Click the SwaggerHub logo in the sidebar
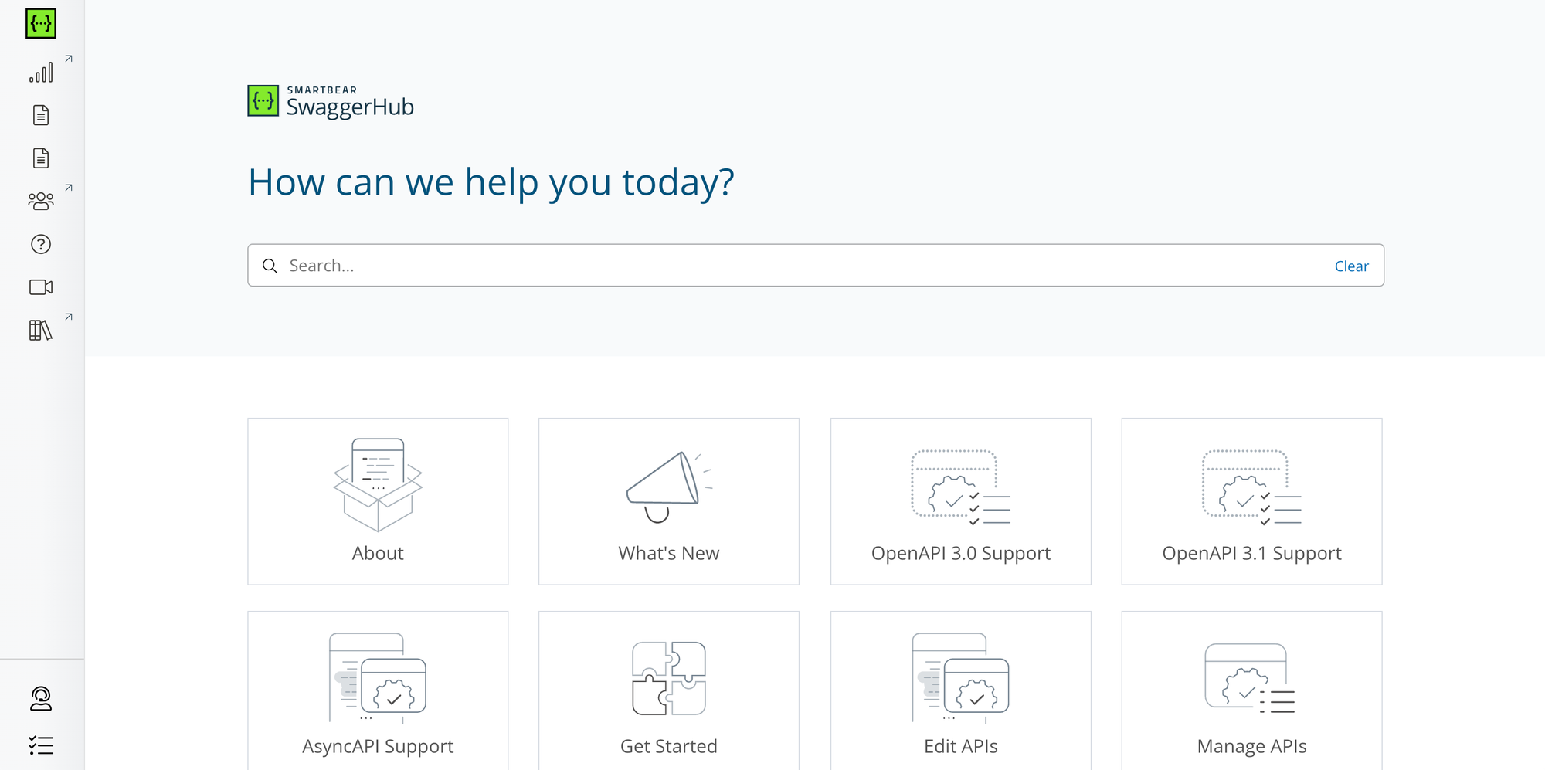Screen dimensions: 1545x770 41,23
